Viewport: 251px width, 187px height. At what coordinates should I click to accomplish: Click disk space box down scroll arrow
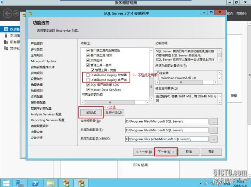pyautogui.click(x=220, y=102)
